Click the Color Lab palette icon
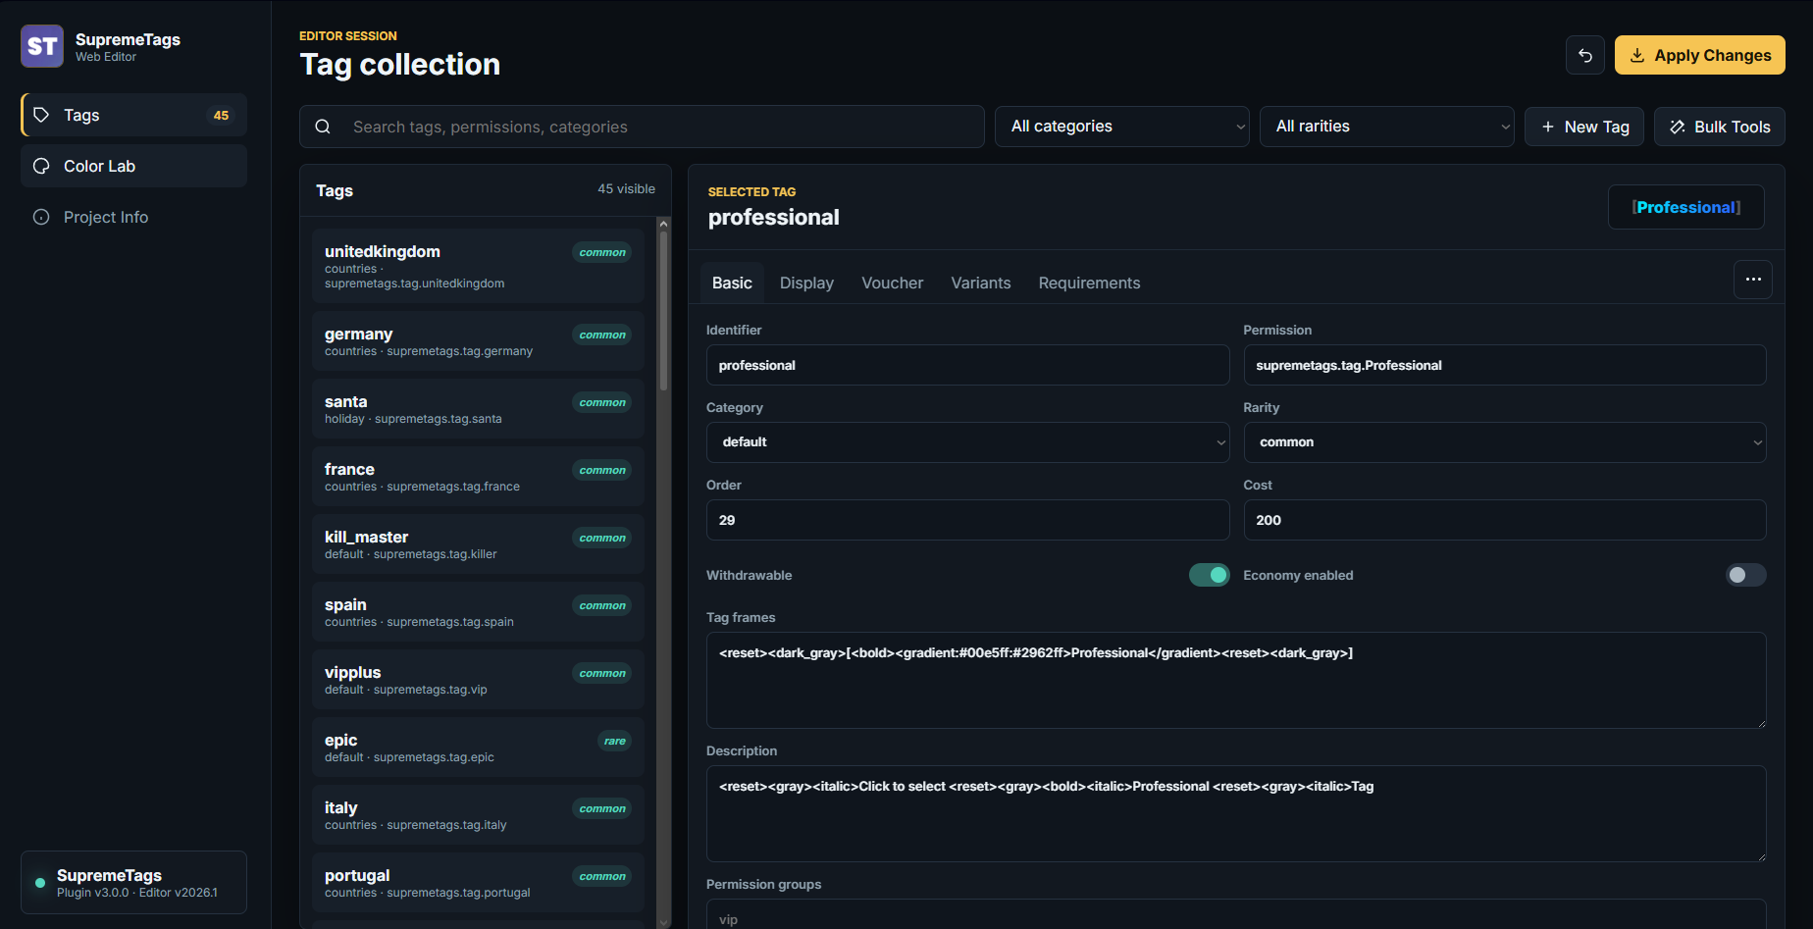 41,166
